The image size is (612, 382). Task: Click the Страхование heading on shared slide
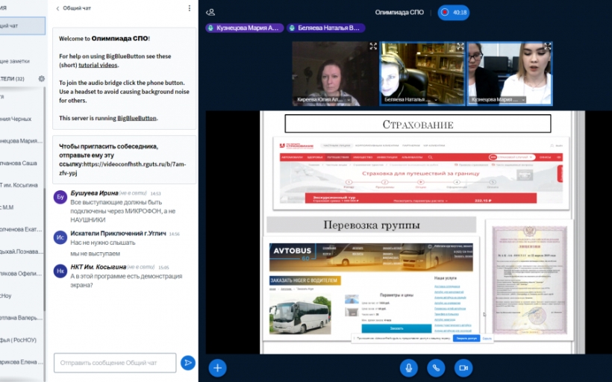coord(418,124)
